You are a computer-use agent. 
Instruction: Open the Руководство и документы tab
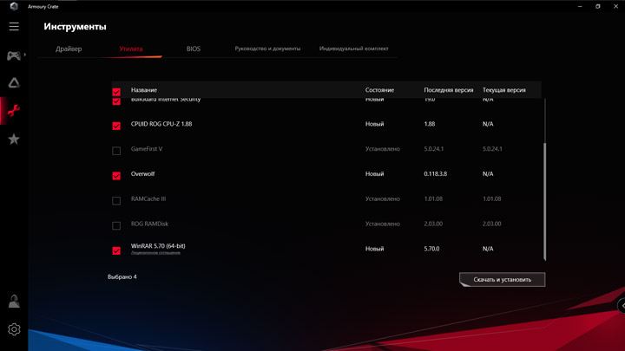click(x=267, y=49)
